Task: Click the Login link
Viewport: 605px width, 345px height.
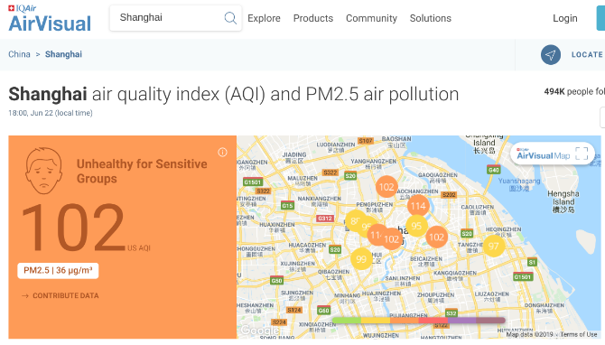Action: pos(565,18)
